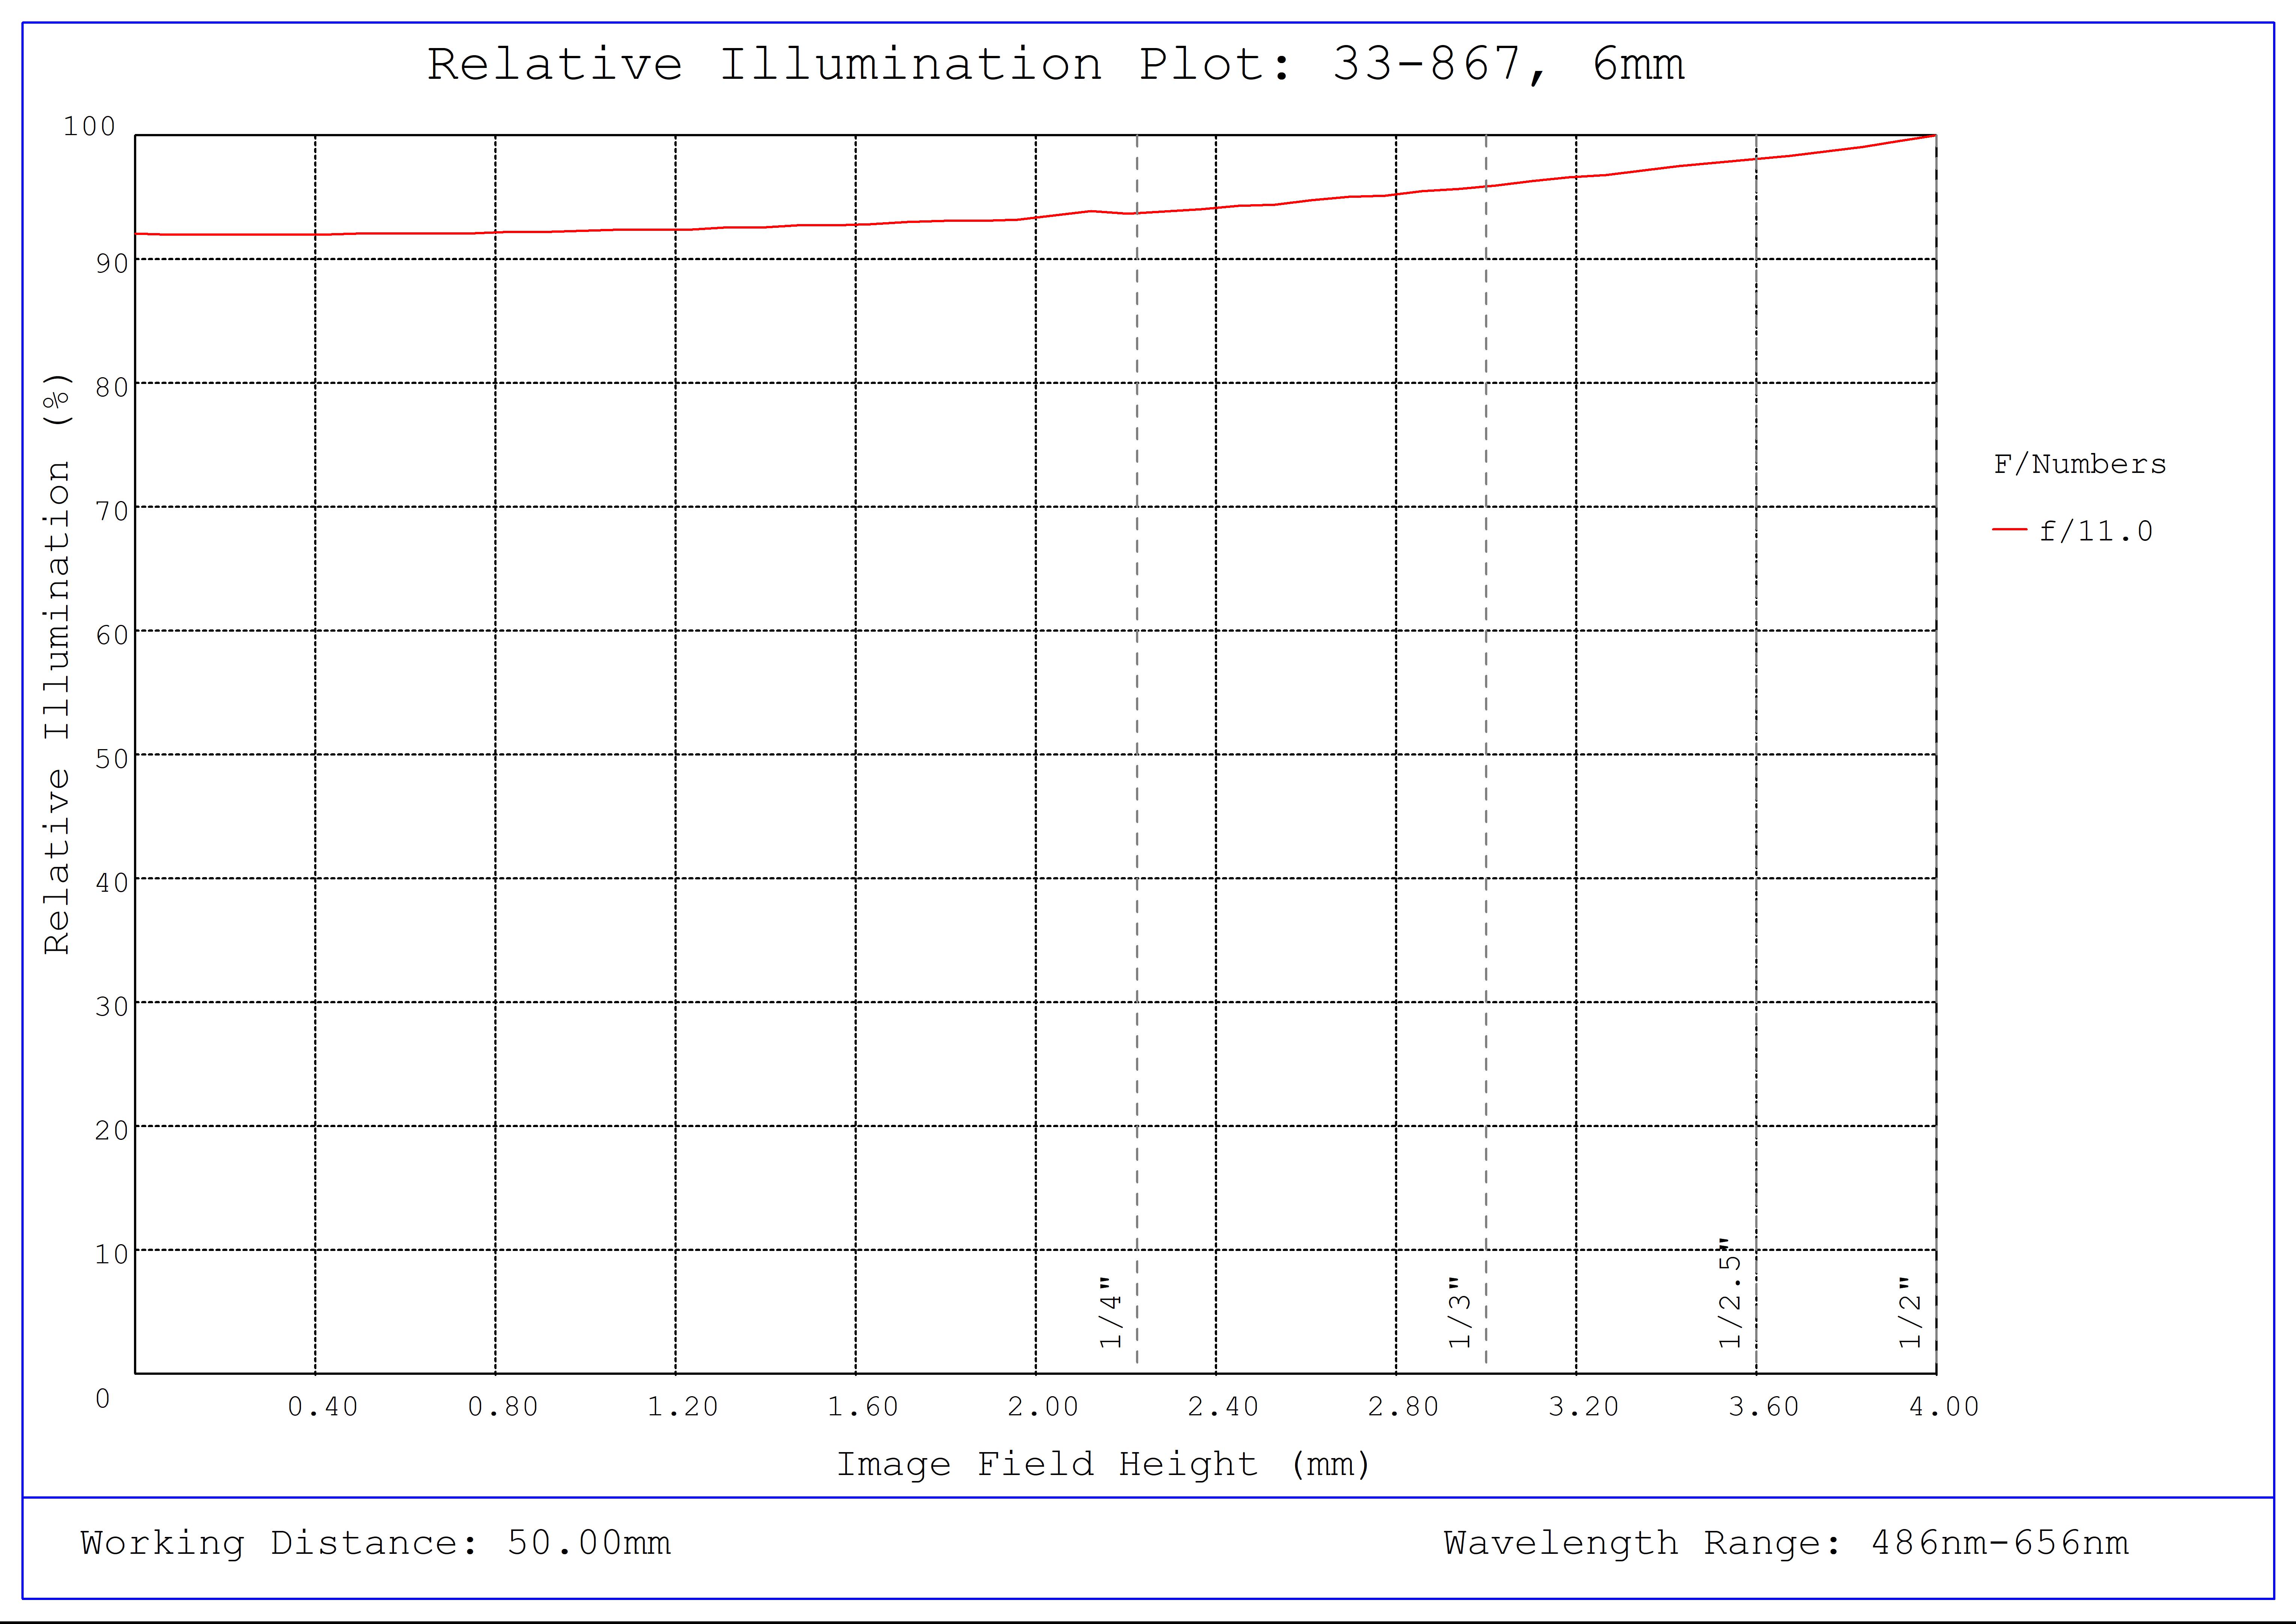2296x1624 pixels.
Task: Click the 1/3" sensor marker label
Action: tap(1460, 1312)
